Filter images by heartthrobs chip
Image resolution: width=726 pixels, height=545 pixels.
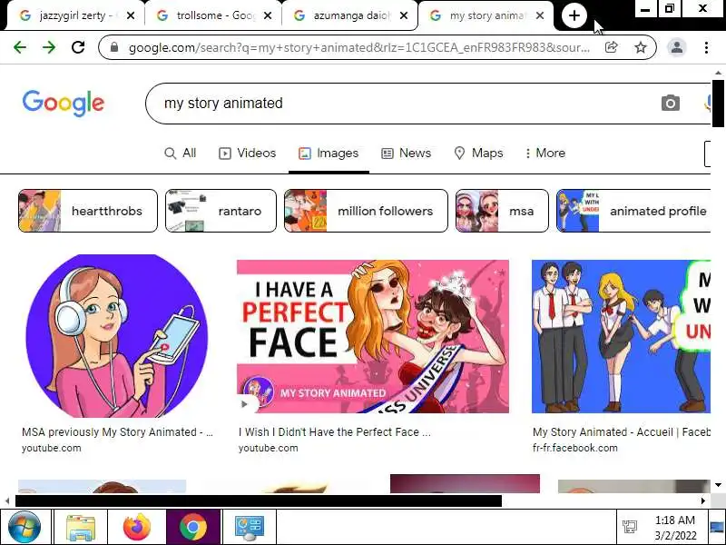[88, 211]
